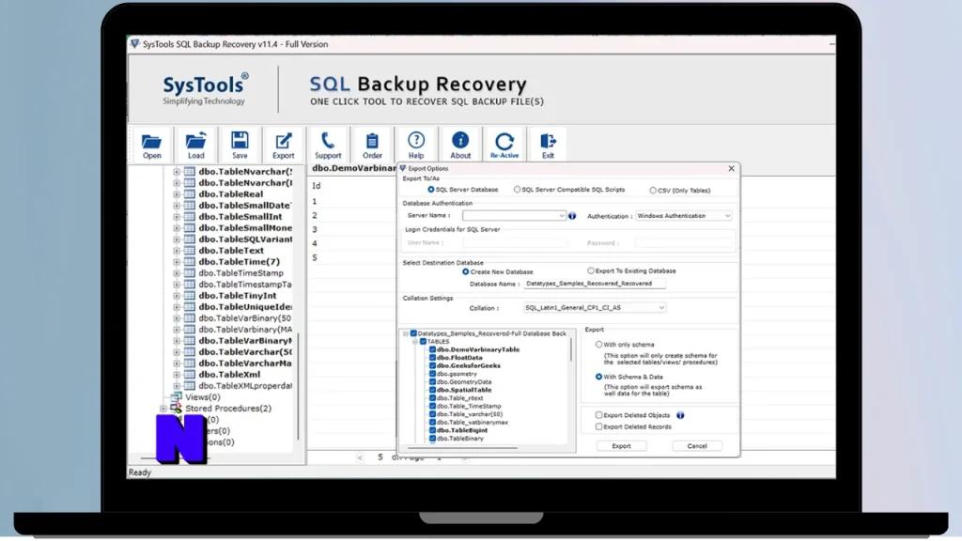Collapse the TABLES node in export tree
Screen dimensions: 962x541
[415, 342]
